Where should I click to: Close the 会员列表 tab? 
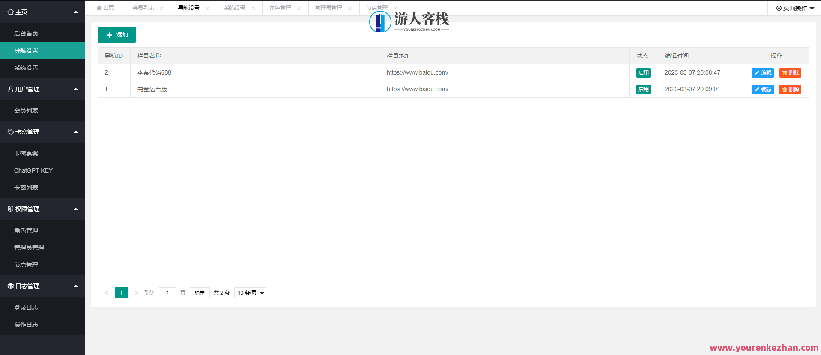tap(162, 8)
